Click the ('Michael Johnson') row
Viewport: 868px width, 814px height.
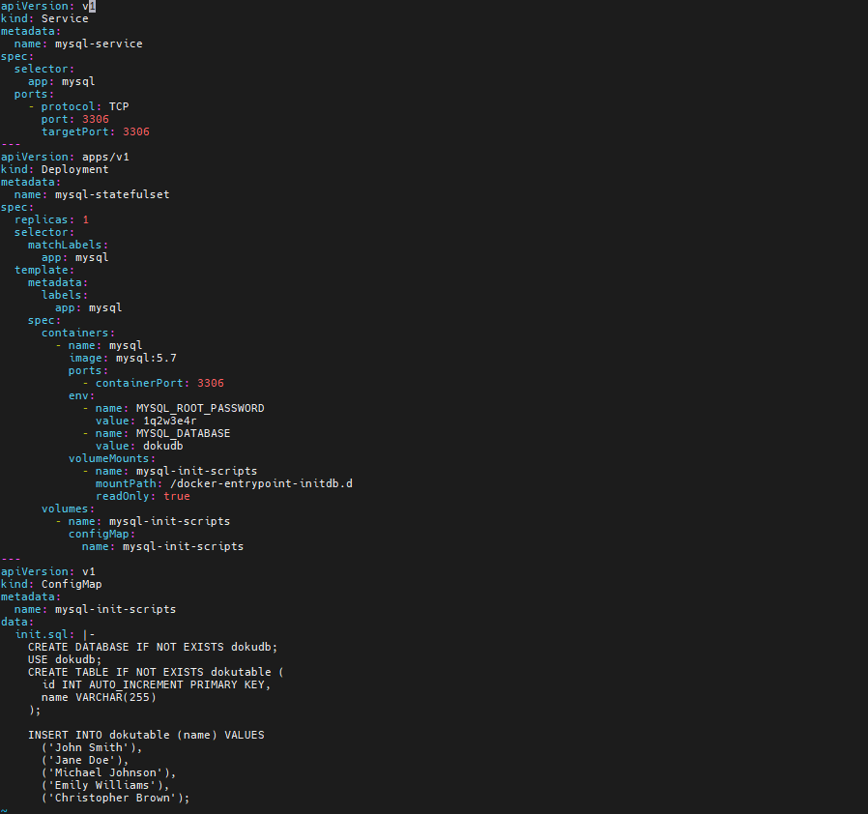pos(108,772)
